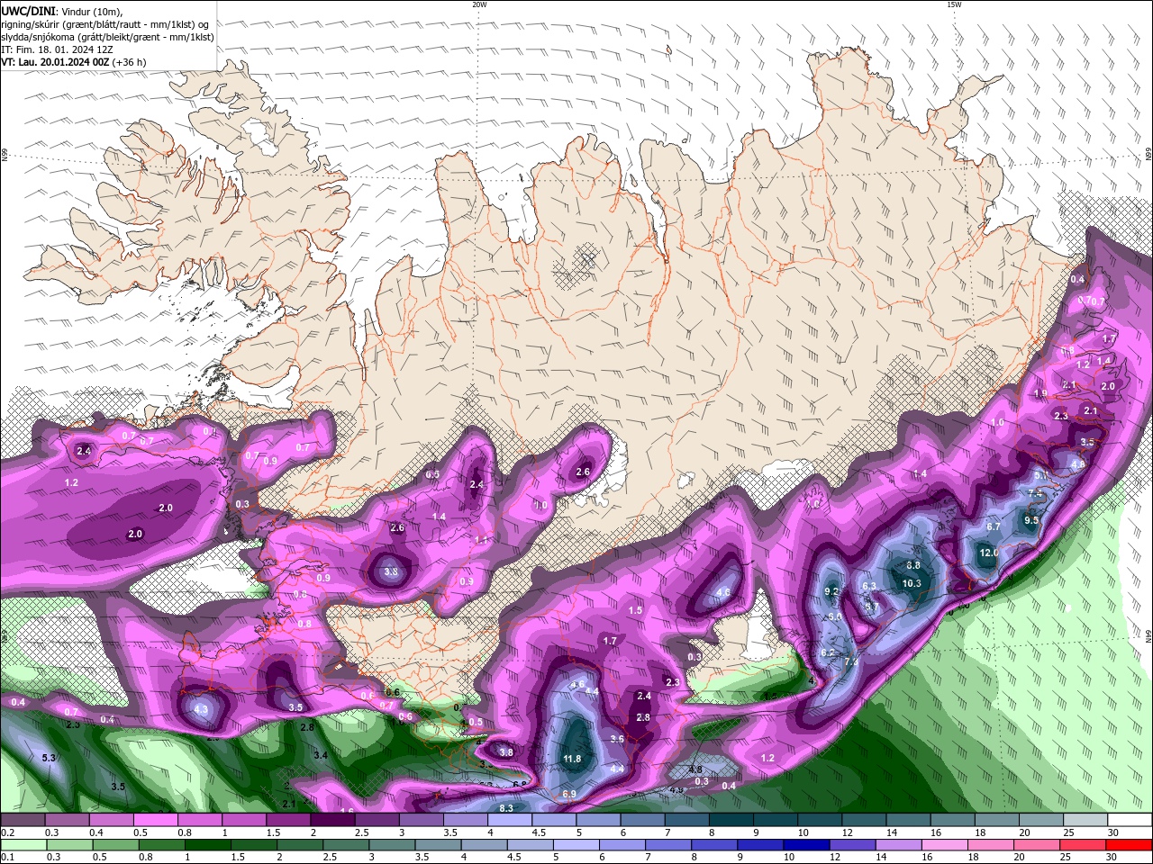Click the '25' label under the upper legend
This screenshot has height=864, width=1153.
1068,832
